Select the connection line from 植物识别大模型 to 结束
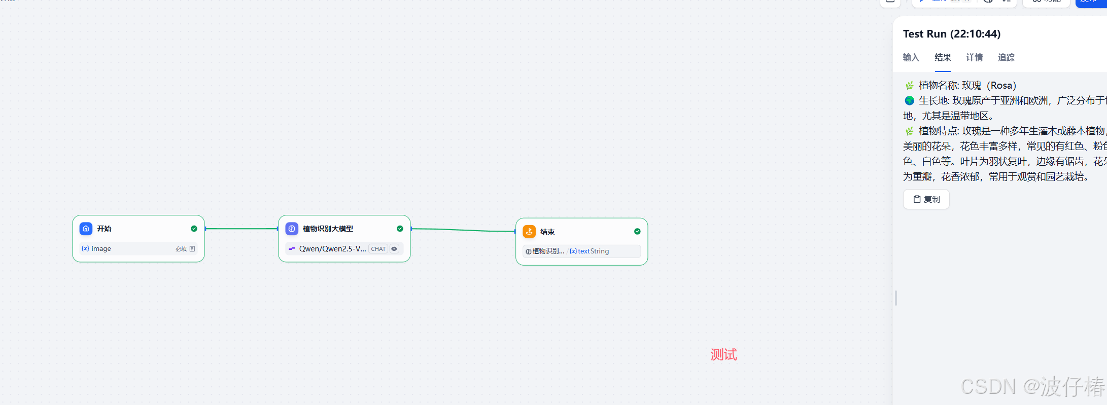1107x405 pixels. point(463,230)
